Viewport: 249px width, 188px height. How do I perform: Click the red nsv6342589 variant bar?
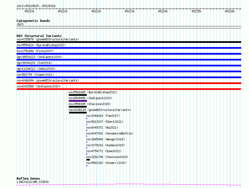129,89
